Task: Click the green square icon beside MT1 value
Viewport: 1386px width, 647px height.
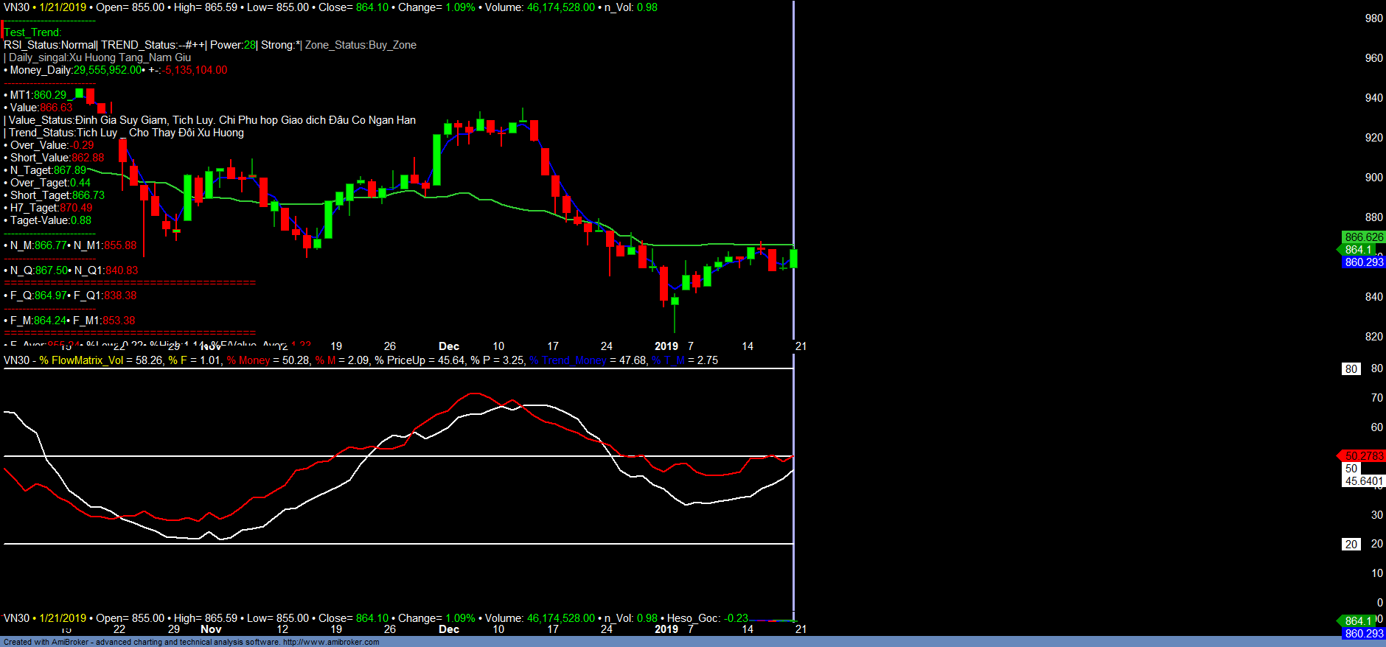Action: [x=79, y=94]
